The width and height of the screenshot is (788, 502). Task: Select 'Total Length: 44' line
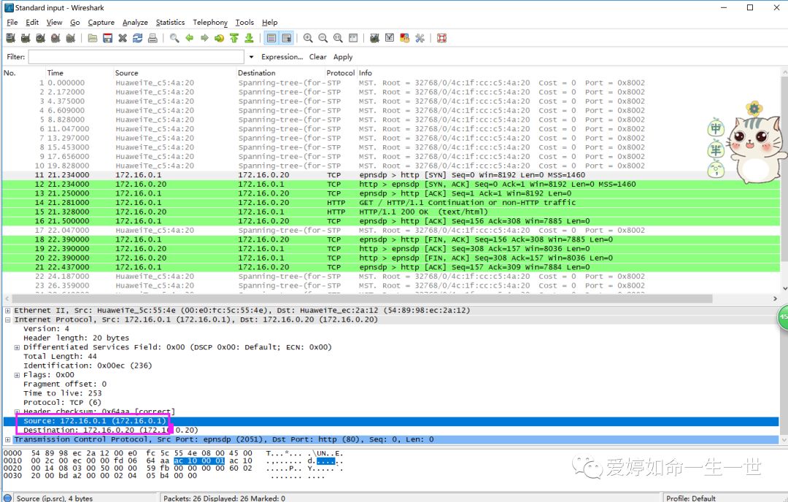click(60, 356)
